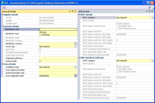Click the Save icon in the toolbar
Image resolution: width=155 pixels, height=103 pixels.
[x=4, y=7]
